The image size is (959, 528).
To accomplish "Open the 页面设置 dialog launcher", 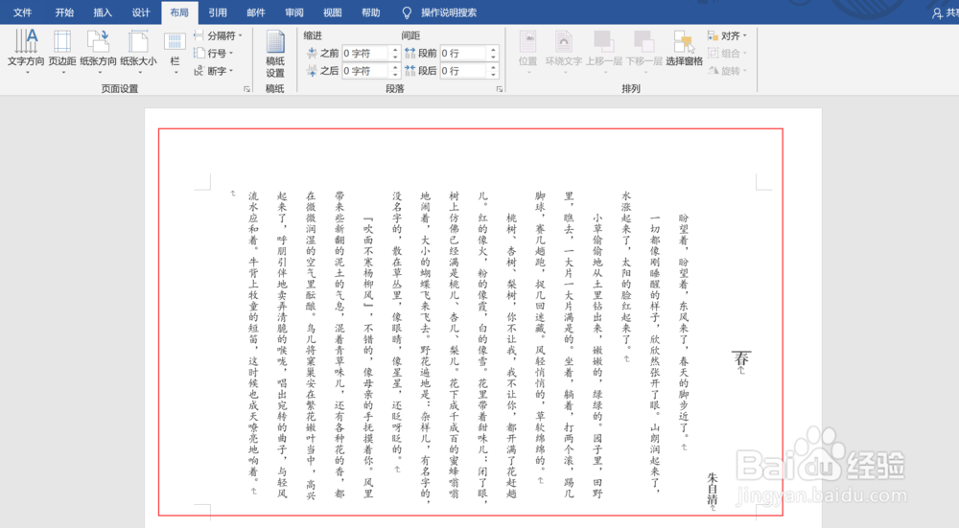I will coord(246,89).
